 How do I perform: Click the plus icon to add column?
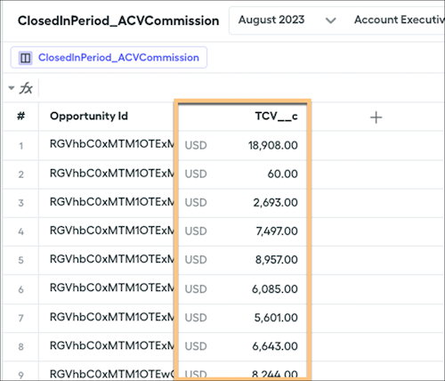click(376, 118)
